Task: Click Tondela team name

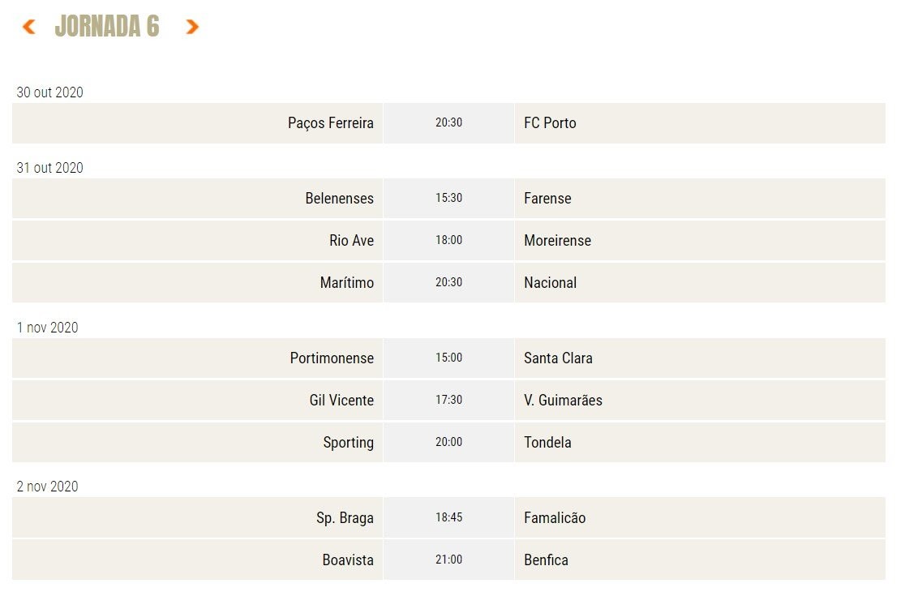Action: point(547,443)
